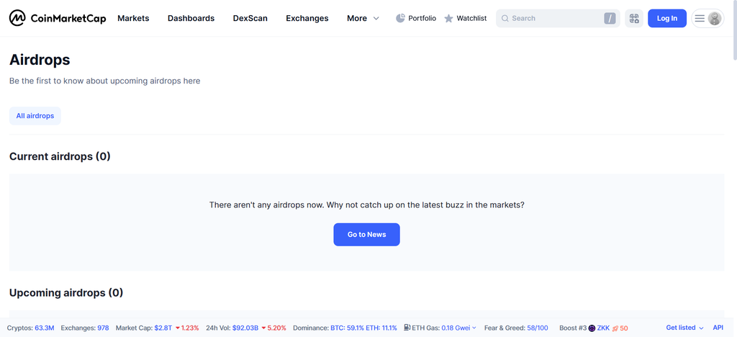Open the Portfolio pie chart icon
Screen dimensions: 737x337
pyautogui.click(x=400, y=18)
